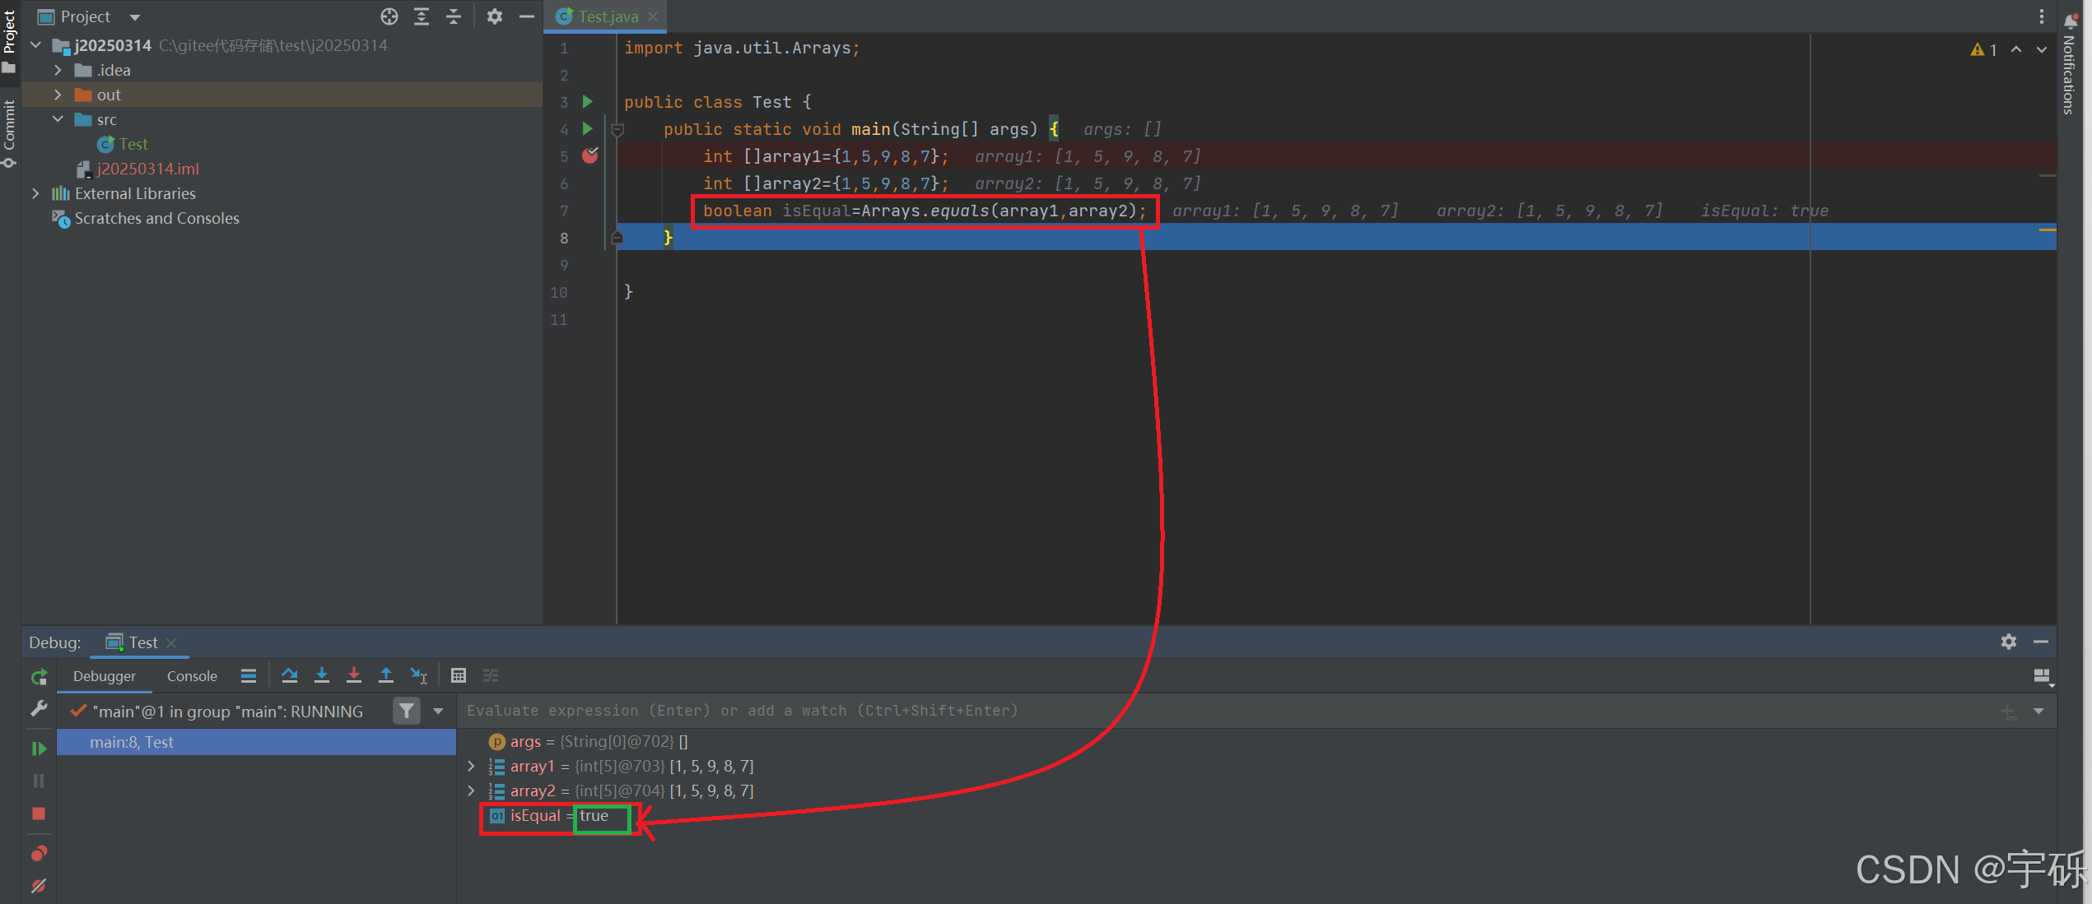
Task: Open Evaluate Expression calculator icon
Action: pyautogui.click(x=459, y=675)
